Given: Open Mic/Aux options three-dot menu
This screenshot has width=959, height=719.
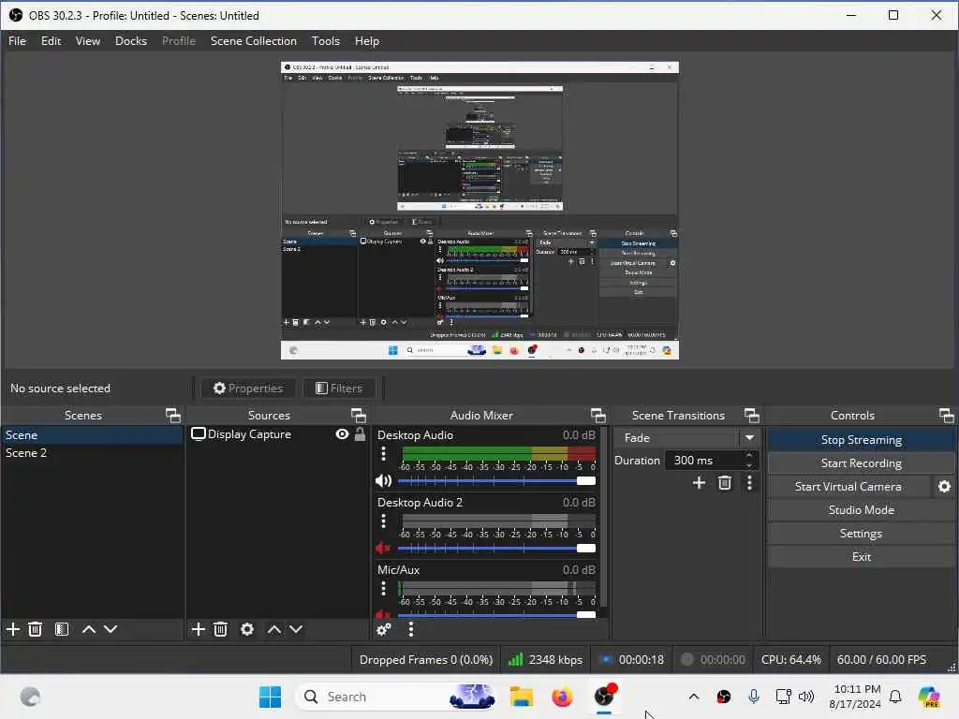Looking at the screenshot, I should pyautogui.click(x=383, y=588).
